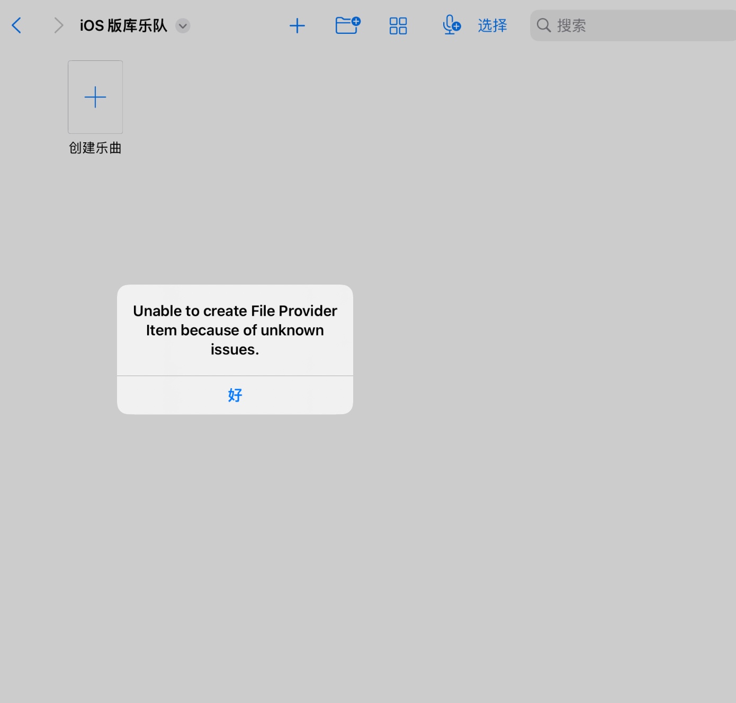Expand the dropdown arrow beside iOS 版库乐队
The width and height of the screenshot is (736, 703).
click(183, 26)
